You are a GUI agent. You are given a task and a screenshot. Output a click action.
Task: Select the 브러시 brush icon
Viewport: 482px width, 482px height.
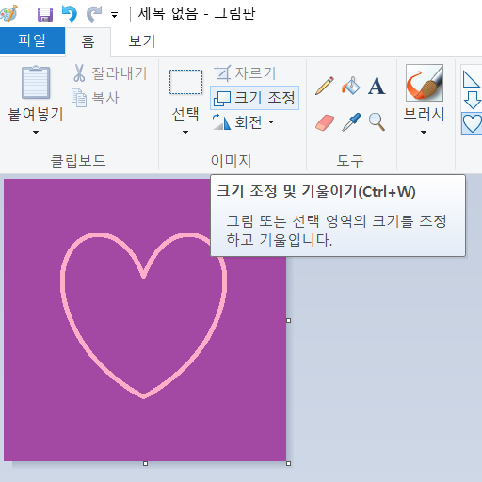425,83
